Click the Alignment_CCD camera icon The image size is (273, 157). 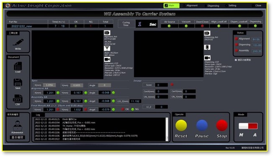pyautogui.click(x=107, y=59)
